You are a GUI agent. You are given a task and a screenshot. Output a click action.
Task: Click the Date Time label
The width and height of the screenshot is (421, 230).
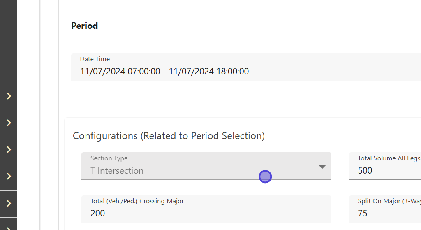pos(95,59)
